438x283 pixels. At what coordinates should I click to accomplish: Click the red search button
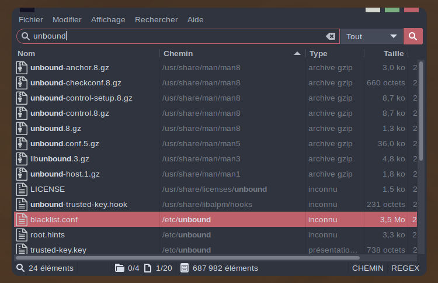click(x=413, y=36)
